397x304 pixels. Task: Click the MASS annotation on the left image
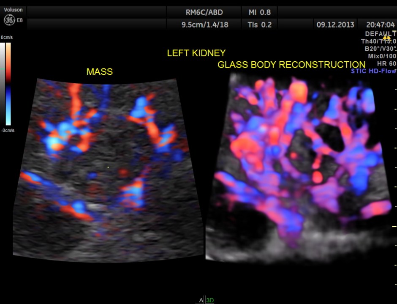[x=99, y=72]
